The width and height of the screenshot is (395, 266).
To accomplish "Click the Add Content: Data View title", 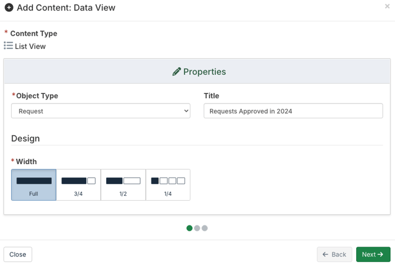I will point(66,8).
